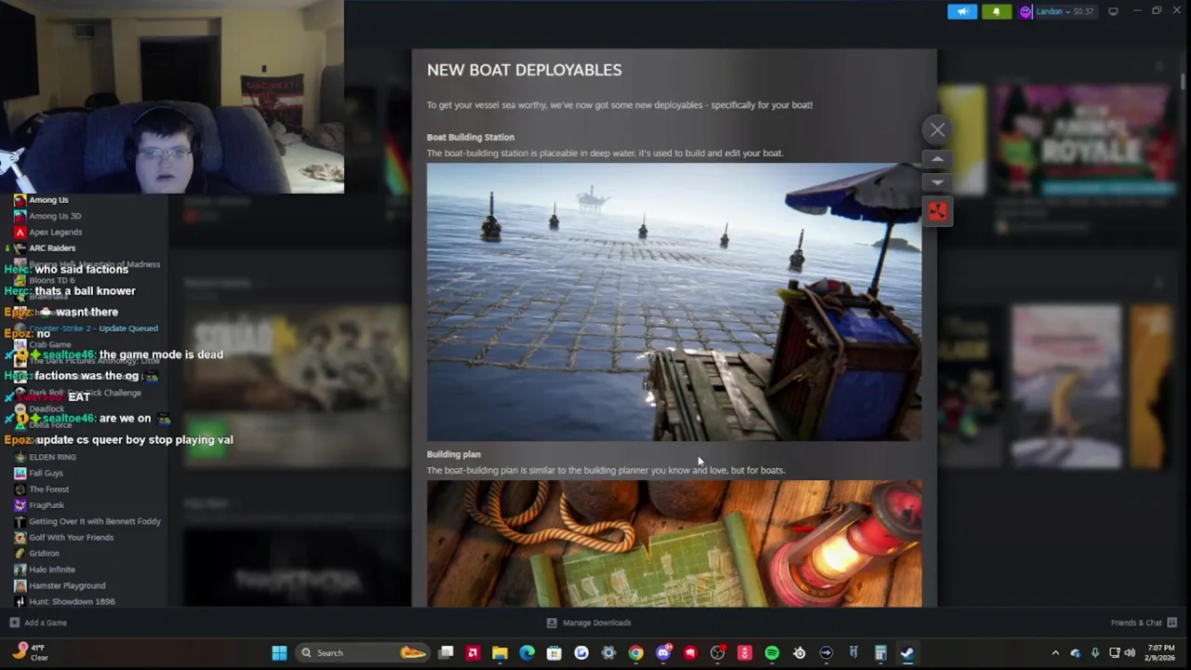Select Getting Over It with Bennett Foddy
The height and width of the screenshot is (670, 1191).
click(x=94, y=521)
